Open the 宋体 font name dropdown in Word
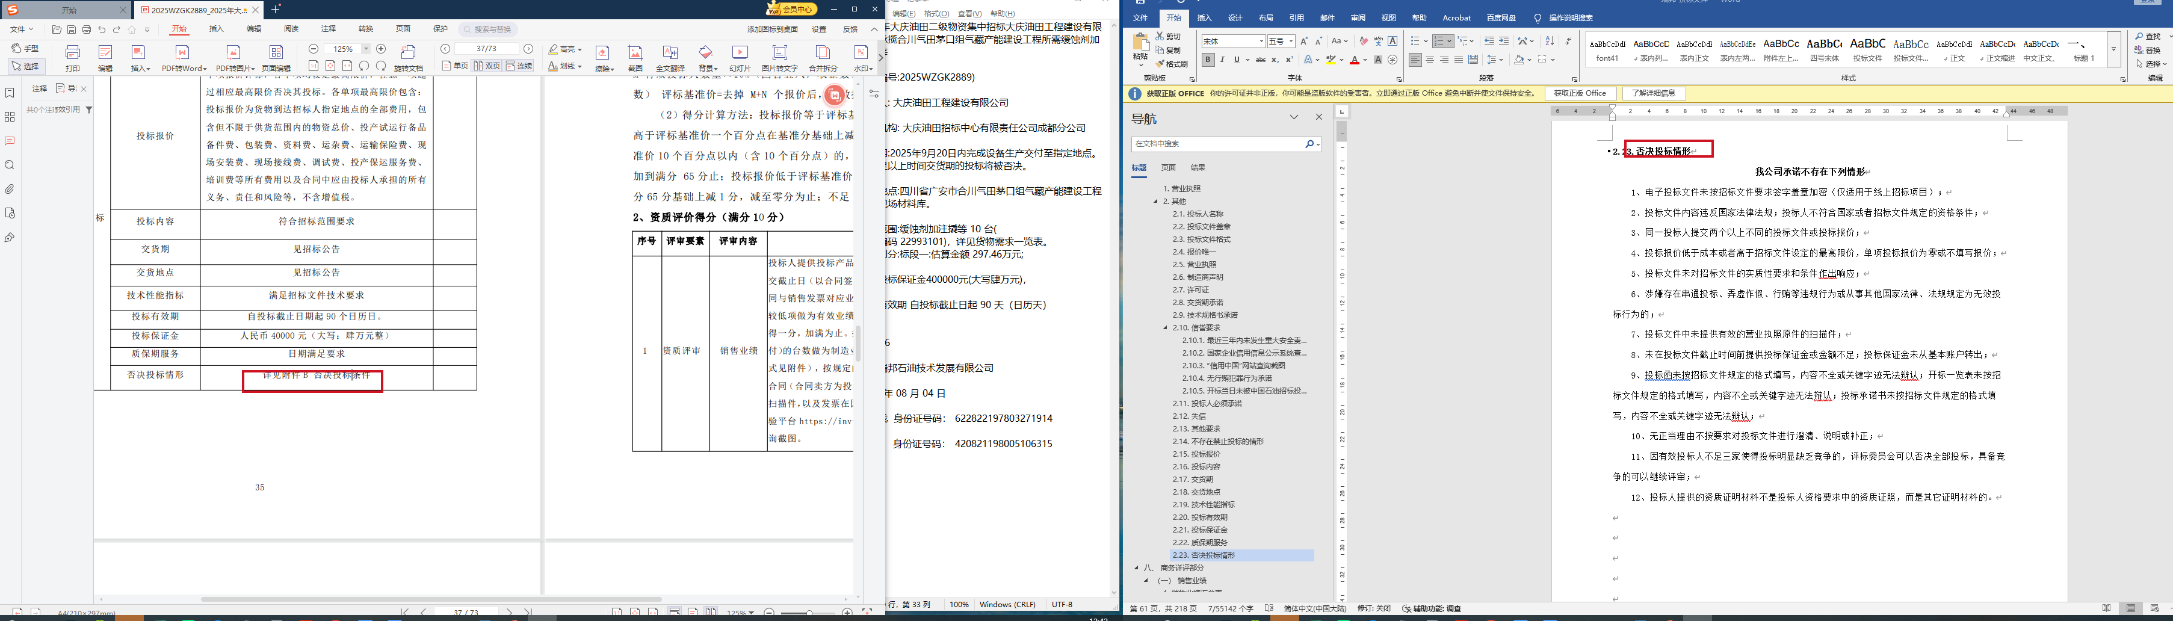The width and height of the screenshot is (2173, 621). click(x=1262, y=42)
